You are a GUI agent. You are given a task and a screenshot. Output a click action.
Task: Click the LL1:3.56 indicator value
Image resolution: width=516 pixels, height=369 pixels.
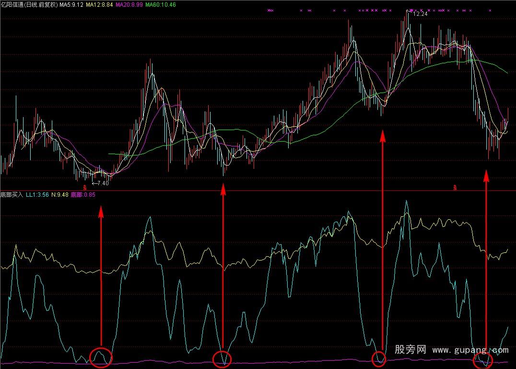37,195
